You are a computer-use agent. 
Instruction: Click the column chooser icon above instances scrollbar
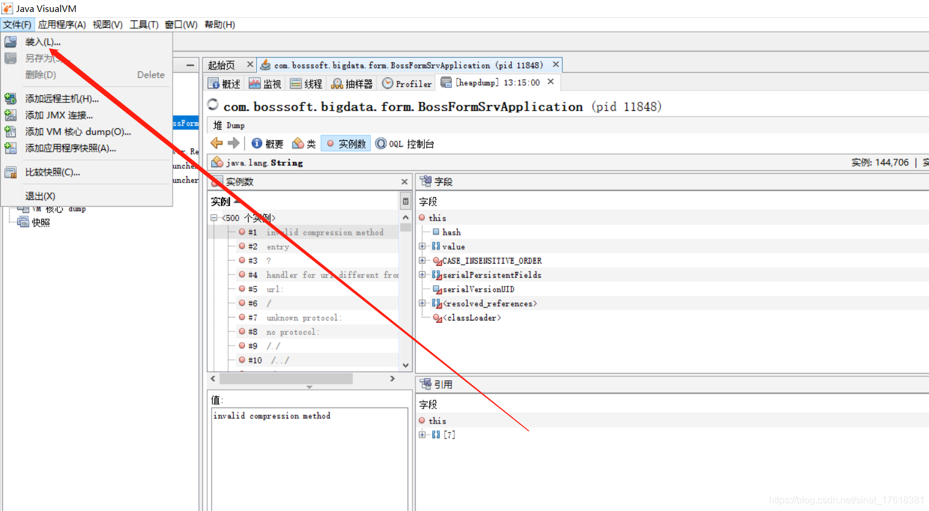[x=406, y=201]
